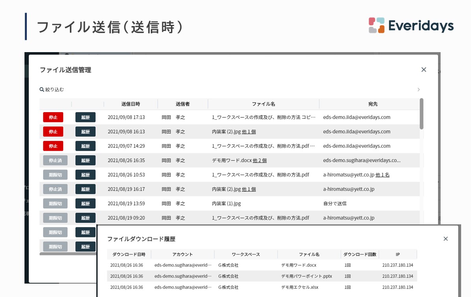Click the magnifier icon beside 絞り込む
This screenshot has height=297, width=471.
42,90
